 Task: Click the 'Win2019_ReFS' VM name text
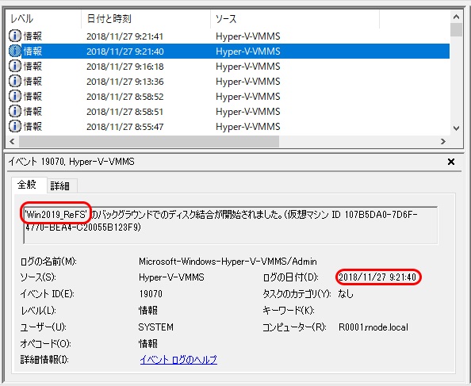(56, 215)
